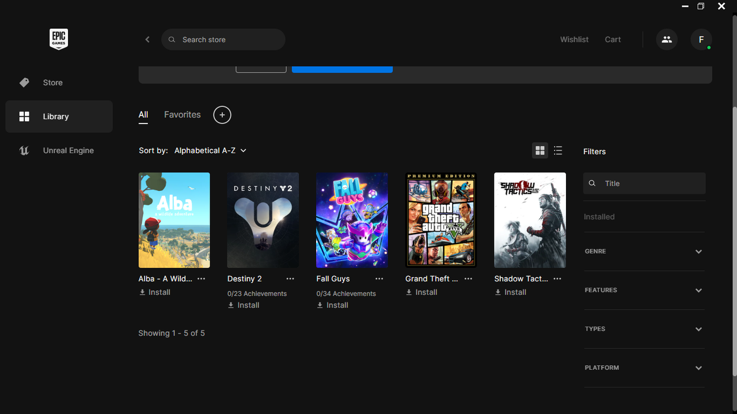Open more options for Destiny 2
This screenshot has height=414, width=737.
(290, 279)
